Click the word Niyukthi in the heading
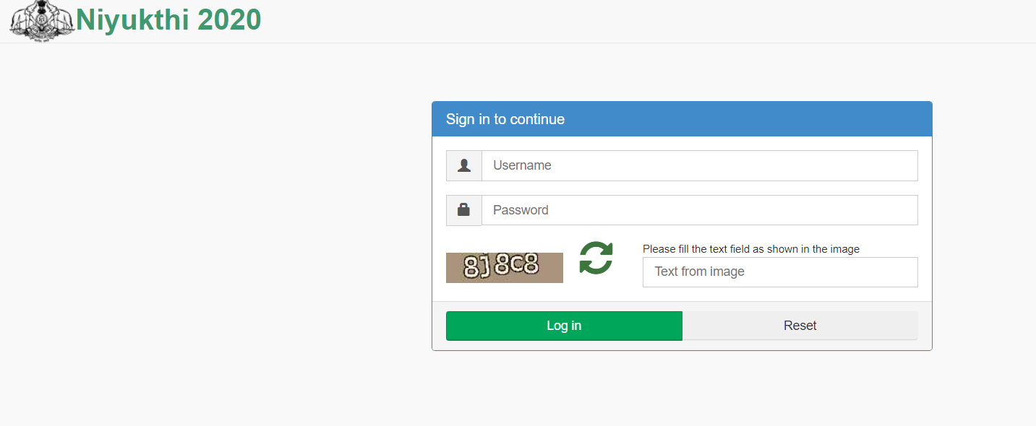This screenshot has height=426, width=1036. coord(133,19)
